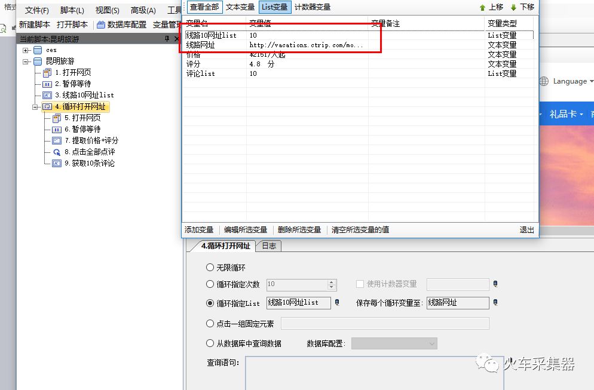Expand the ces tree node
Image resolution: width=594 pixels, height=390 pixels.
[25, 50]
